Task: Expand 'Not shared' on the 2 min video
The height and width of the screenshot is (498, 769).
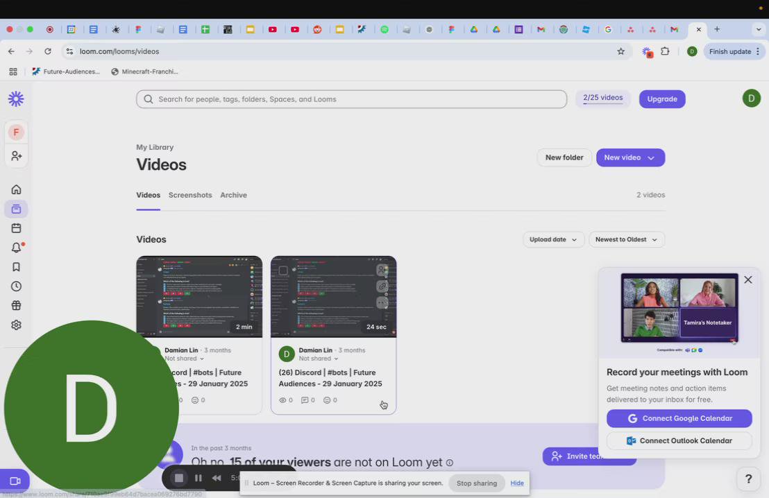Action: (184, 359)
